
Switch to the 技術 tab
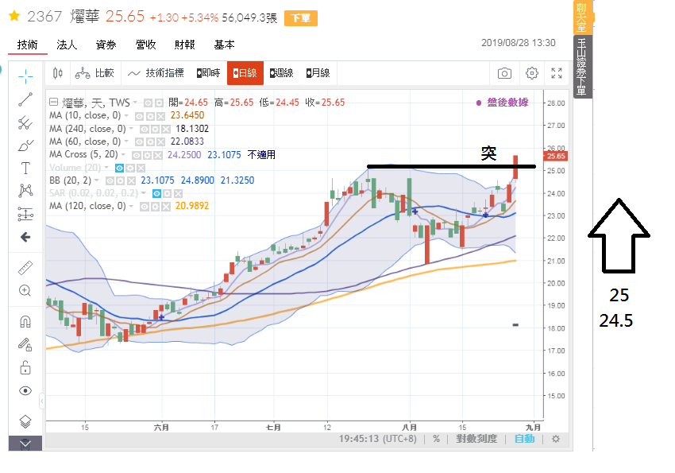[28, 45]
